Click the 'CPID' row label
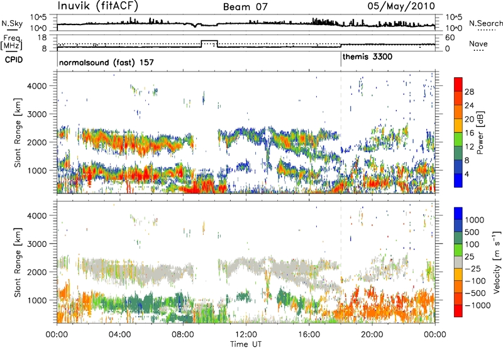Screen dimensions: 503x348 click(13, 60)
